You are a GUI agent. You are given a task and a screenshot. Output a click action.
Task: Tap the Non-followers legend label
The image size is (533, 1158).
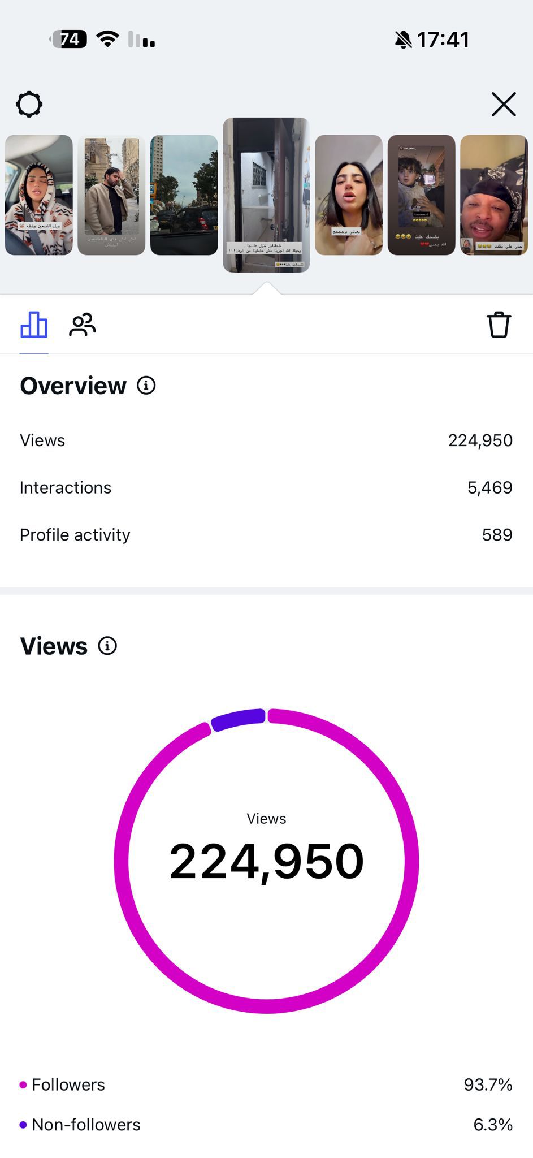coord(86,1125)
